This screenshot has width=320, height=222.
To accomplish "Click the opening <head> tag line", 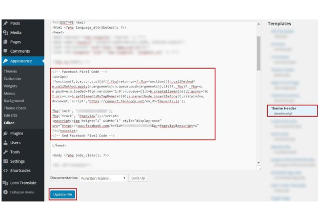I will pos(58,32).
